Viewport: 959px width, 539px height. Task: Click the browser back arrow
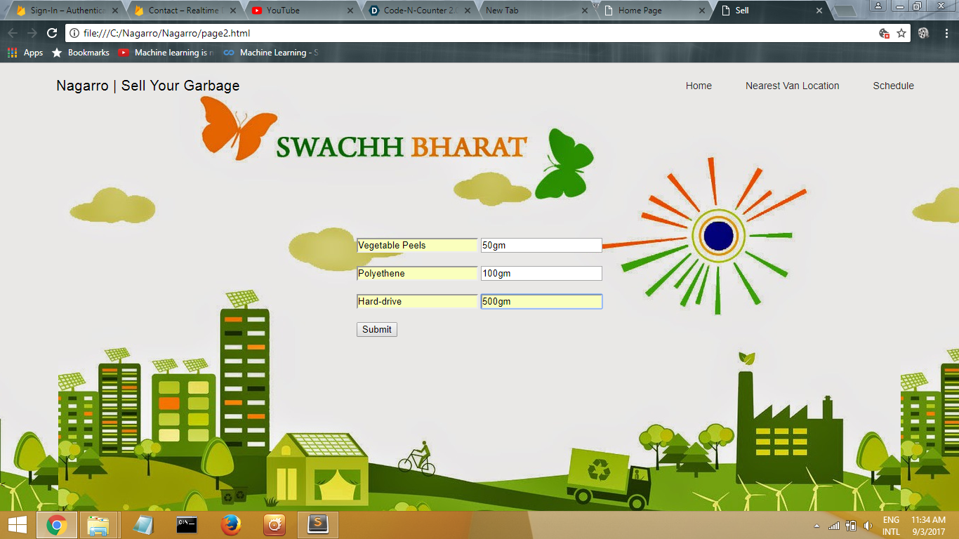point(13,33)
